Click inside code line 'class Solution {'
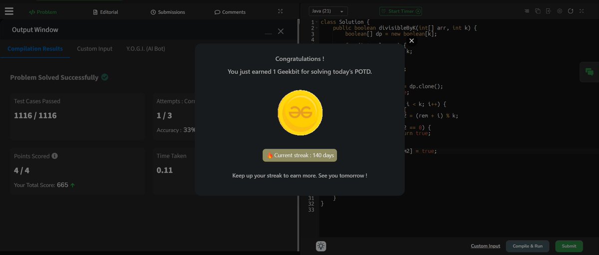This screenshot has width=599, height=255. tap(345, 22)
